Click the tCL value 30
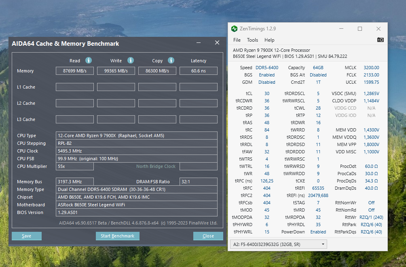The width and height of the screenshot is (406, 267). coord(267,93)
